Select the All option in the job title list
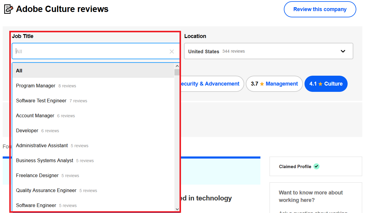 pos(93,71)
